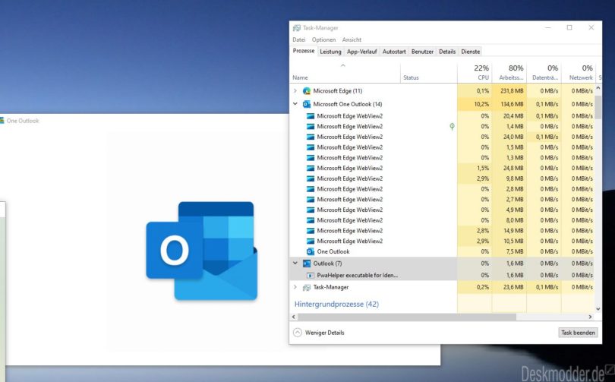Click the WebView2 icon in the 1,5 MB row
The height and width of the screenshot is (382, 615).
coord(311,147)
